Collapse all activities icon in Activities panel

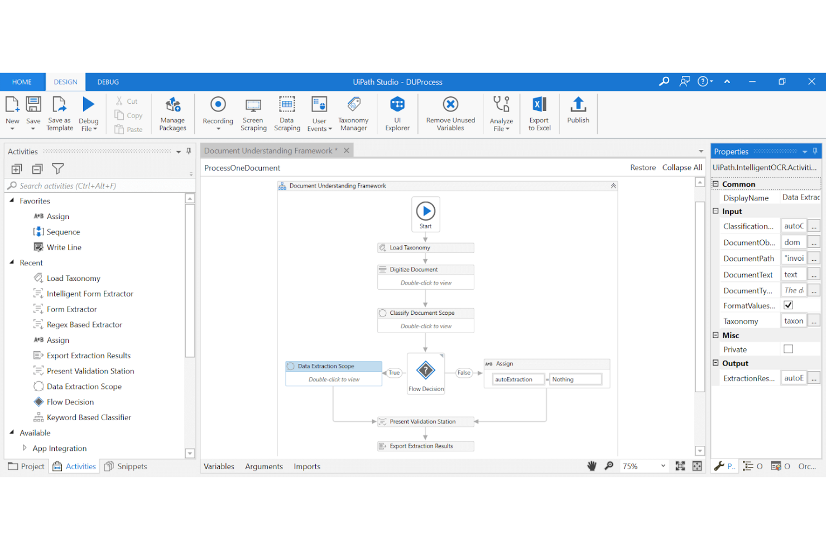pos(37,169)
